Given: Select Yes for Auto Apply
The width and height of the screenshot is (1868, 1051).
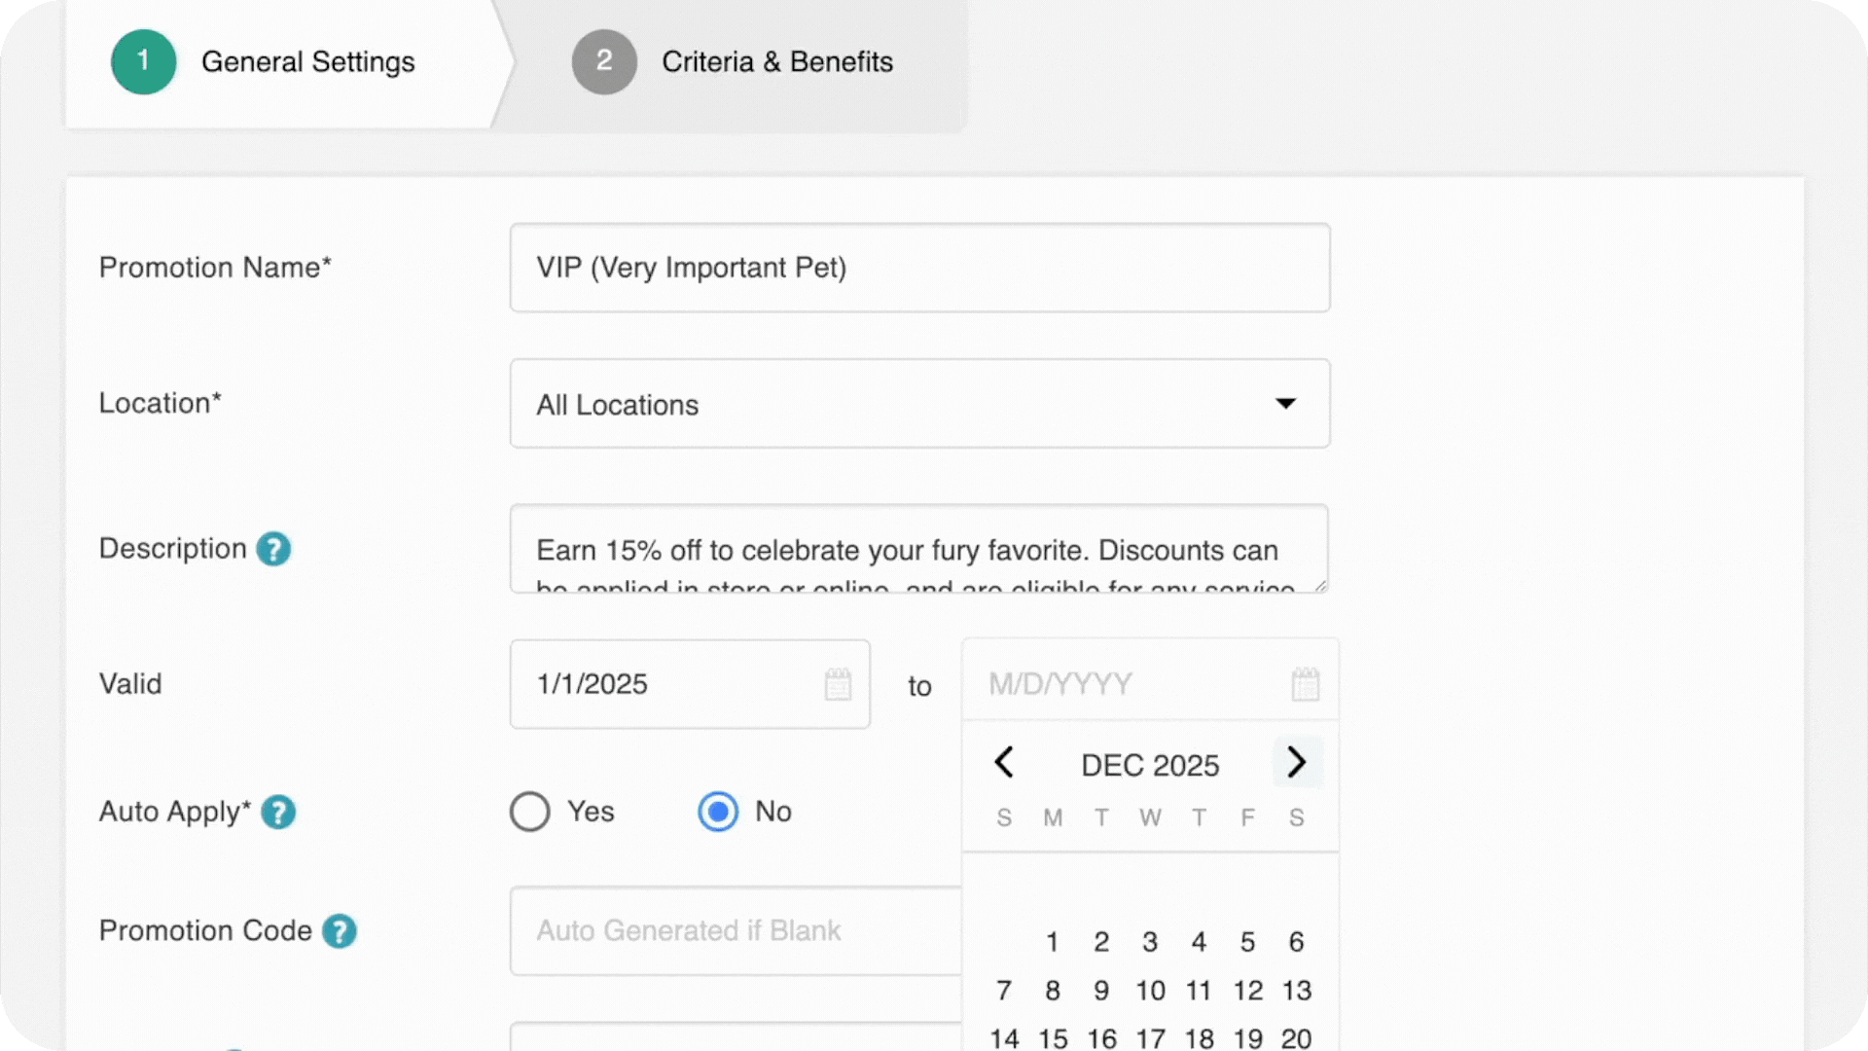Looking at the screenshot, I should click(x=530, y=812).
